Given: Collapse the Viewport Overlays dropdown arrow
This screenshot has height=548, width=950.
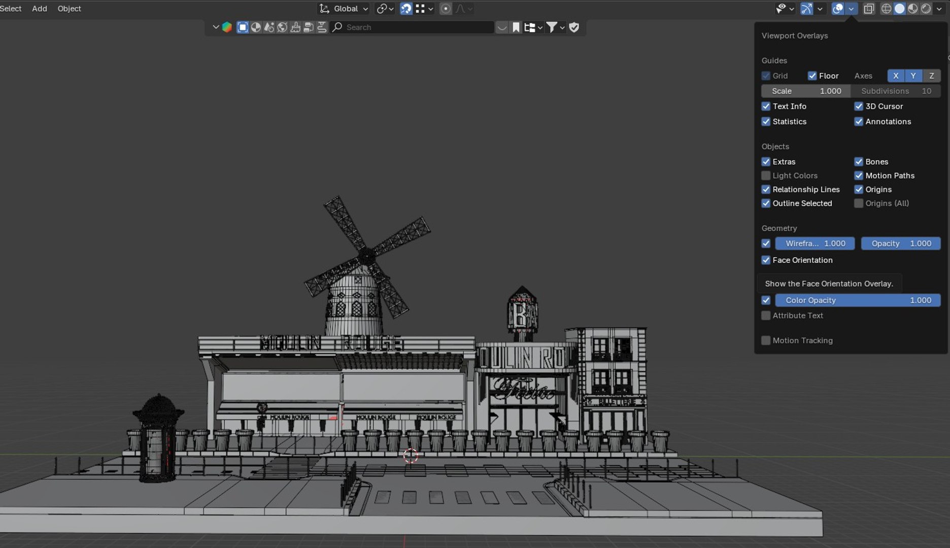Looking at the screenshot, I should [x=851, y=9].
